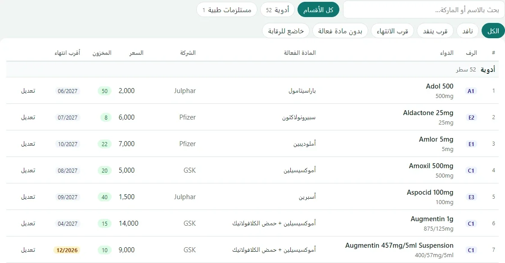
Task: Click the C1 shelf badge for Amoxil 500mg
Action: (471, 171)
